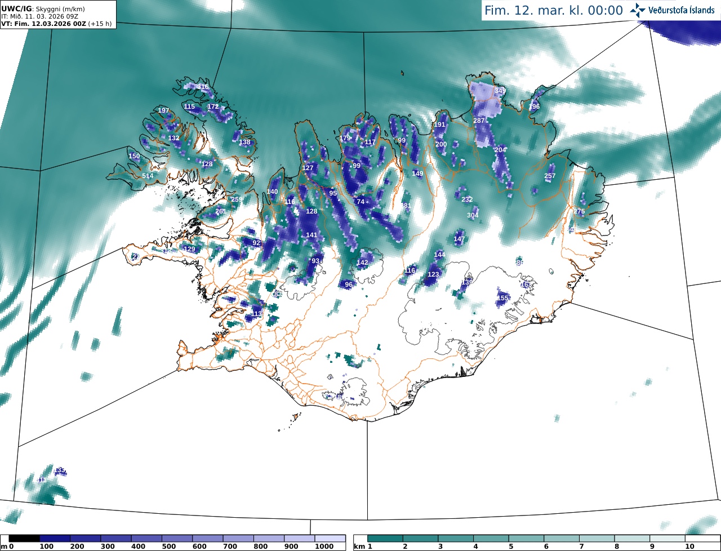Click the 147 visibility value on the map

pyautogui.click(x=459, y=239)
